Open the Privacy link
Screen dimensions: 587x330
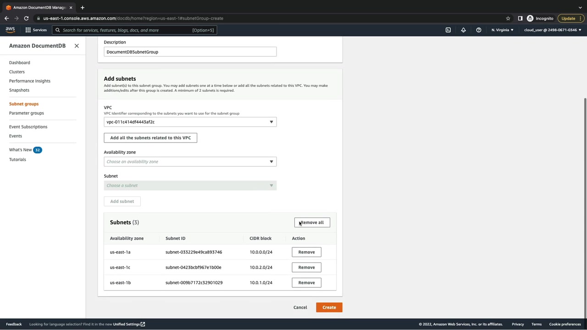518,324
